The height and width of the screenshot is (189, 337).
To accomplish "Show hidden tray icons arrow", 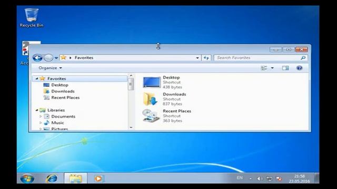I will point(251,178).
